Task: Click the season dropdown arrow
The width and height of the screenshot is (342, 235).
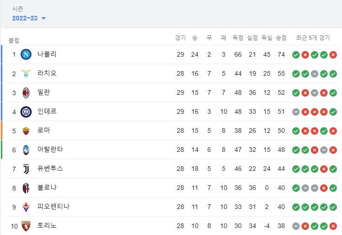Action: 44,19
